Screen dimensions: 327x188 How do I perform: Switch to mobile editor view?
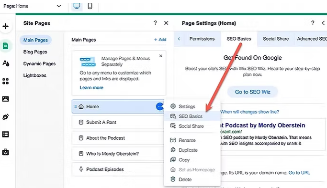90,6
